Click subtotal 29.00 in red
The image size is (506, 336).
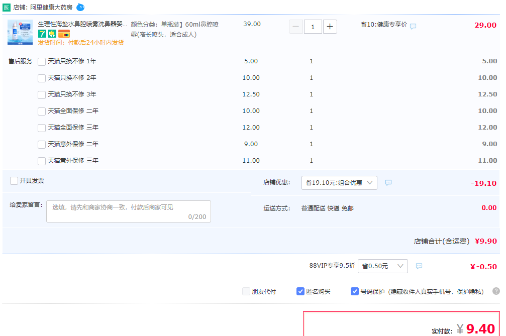coord(485,25)
